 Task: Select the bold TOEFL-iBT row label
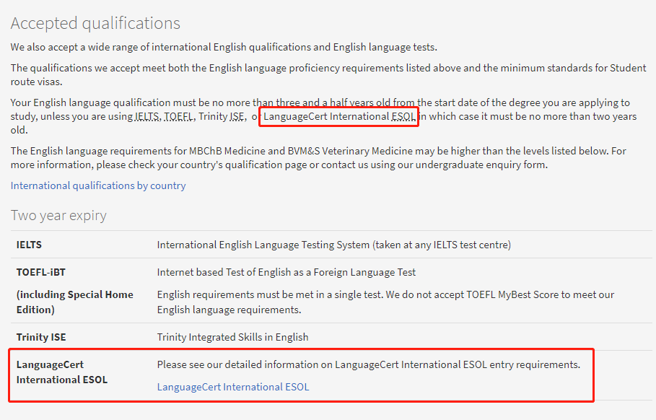click(41, 272)
